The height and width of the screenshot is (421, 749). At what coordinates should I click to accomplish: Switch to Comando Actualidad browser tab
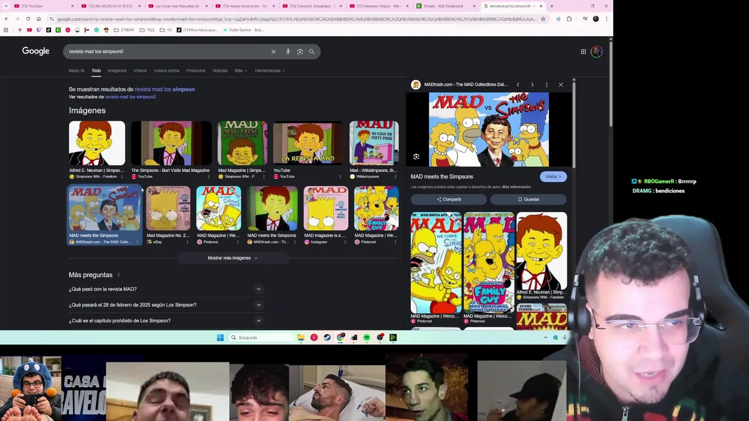click(x=311, y=6)
